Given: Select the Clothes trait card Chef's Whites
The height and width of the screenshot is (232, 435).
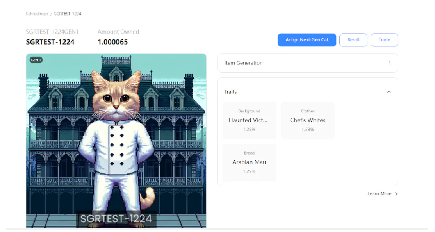Looking at the screenshot, I should [308, 120].
